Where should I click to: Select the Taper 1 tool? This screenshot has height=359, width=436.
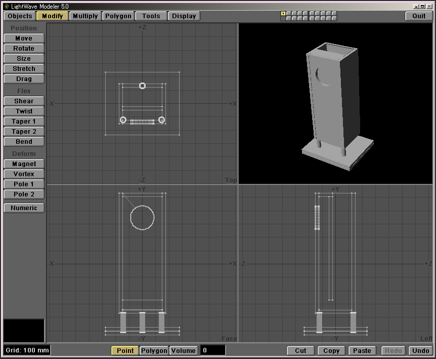click(24, 122)
